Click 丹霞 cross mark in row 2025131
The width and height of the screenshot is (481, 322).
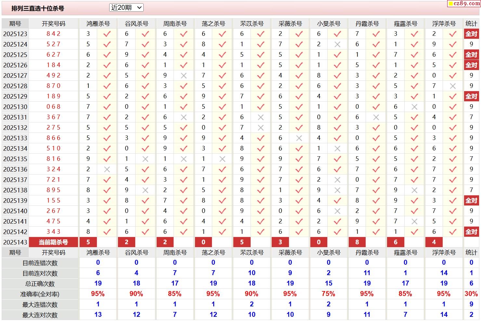click(376, 117)
